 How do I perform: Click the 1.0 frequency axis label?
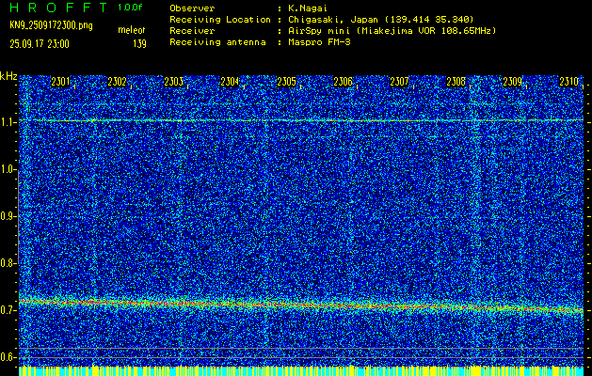coord(7,170)
